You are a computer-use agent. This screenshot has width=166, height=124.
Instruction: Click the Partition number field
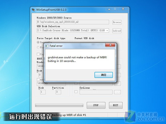pos(58,92)
